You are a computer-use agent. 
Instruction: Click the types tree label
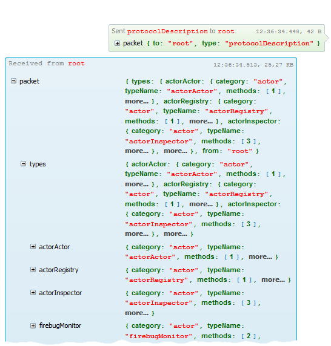(x=38, y=164)
